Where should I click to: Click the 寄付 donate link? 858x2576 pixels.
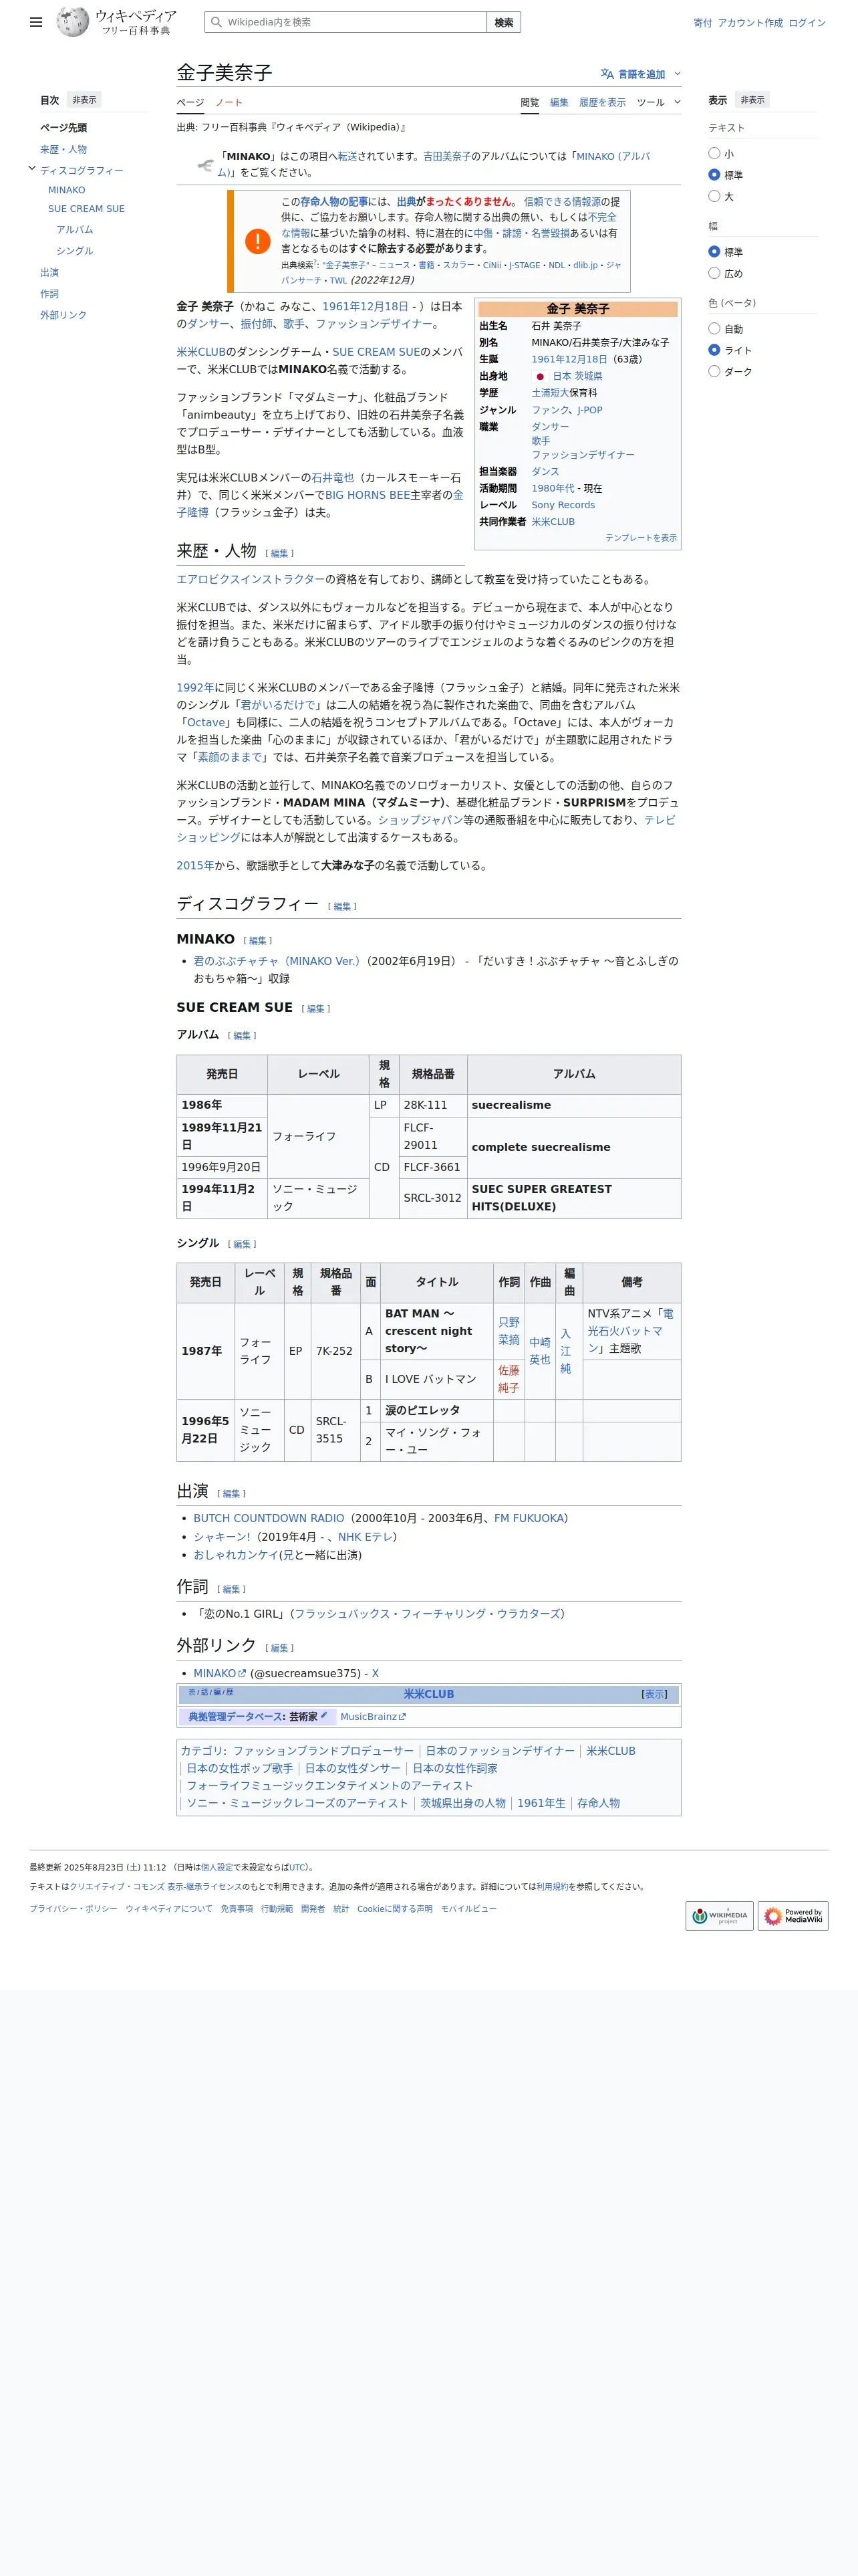702,23
